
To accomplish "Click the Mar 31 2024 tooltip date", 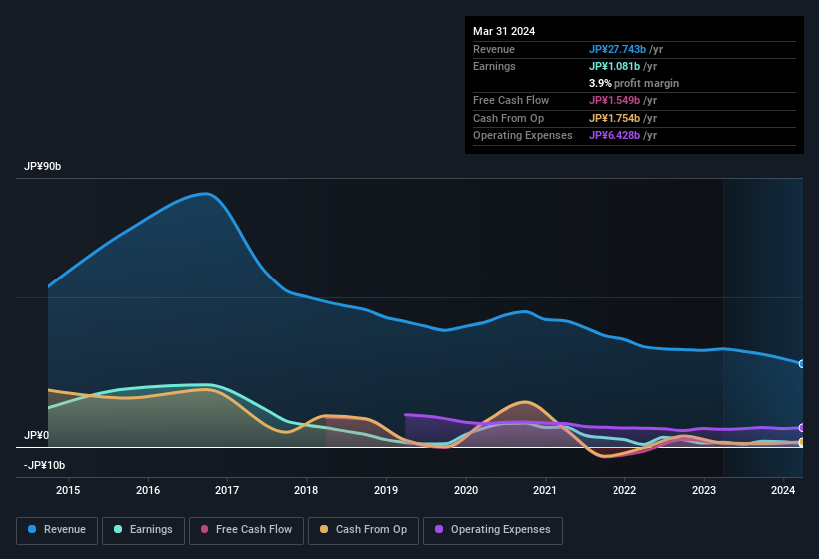I will 504,31.
